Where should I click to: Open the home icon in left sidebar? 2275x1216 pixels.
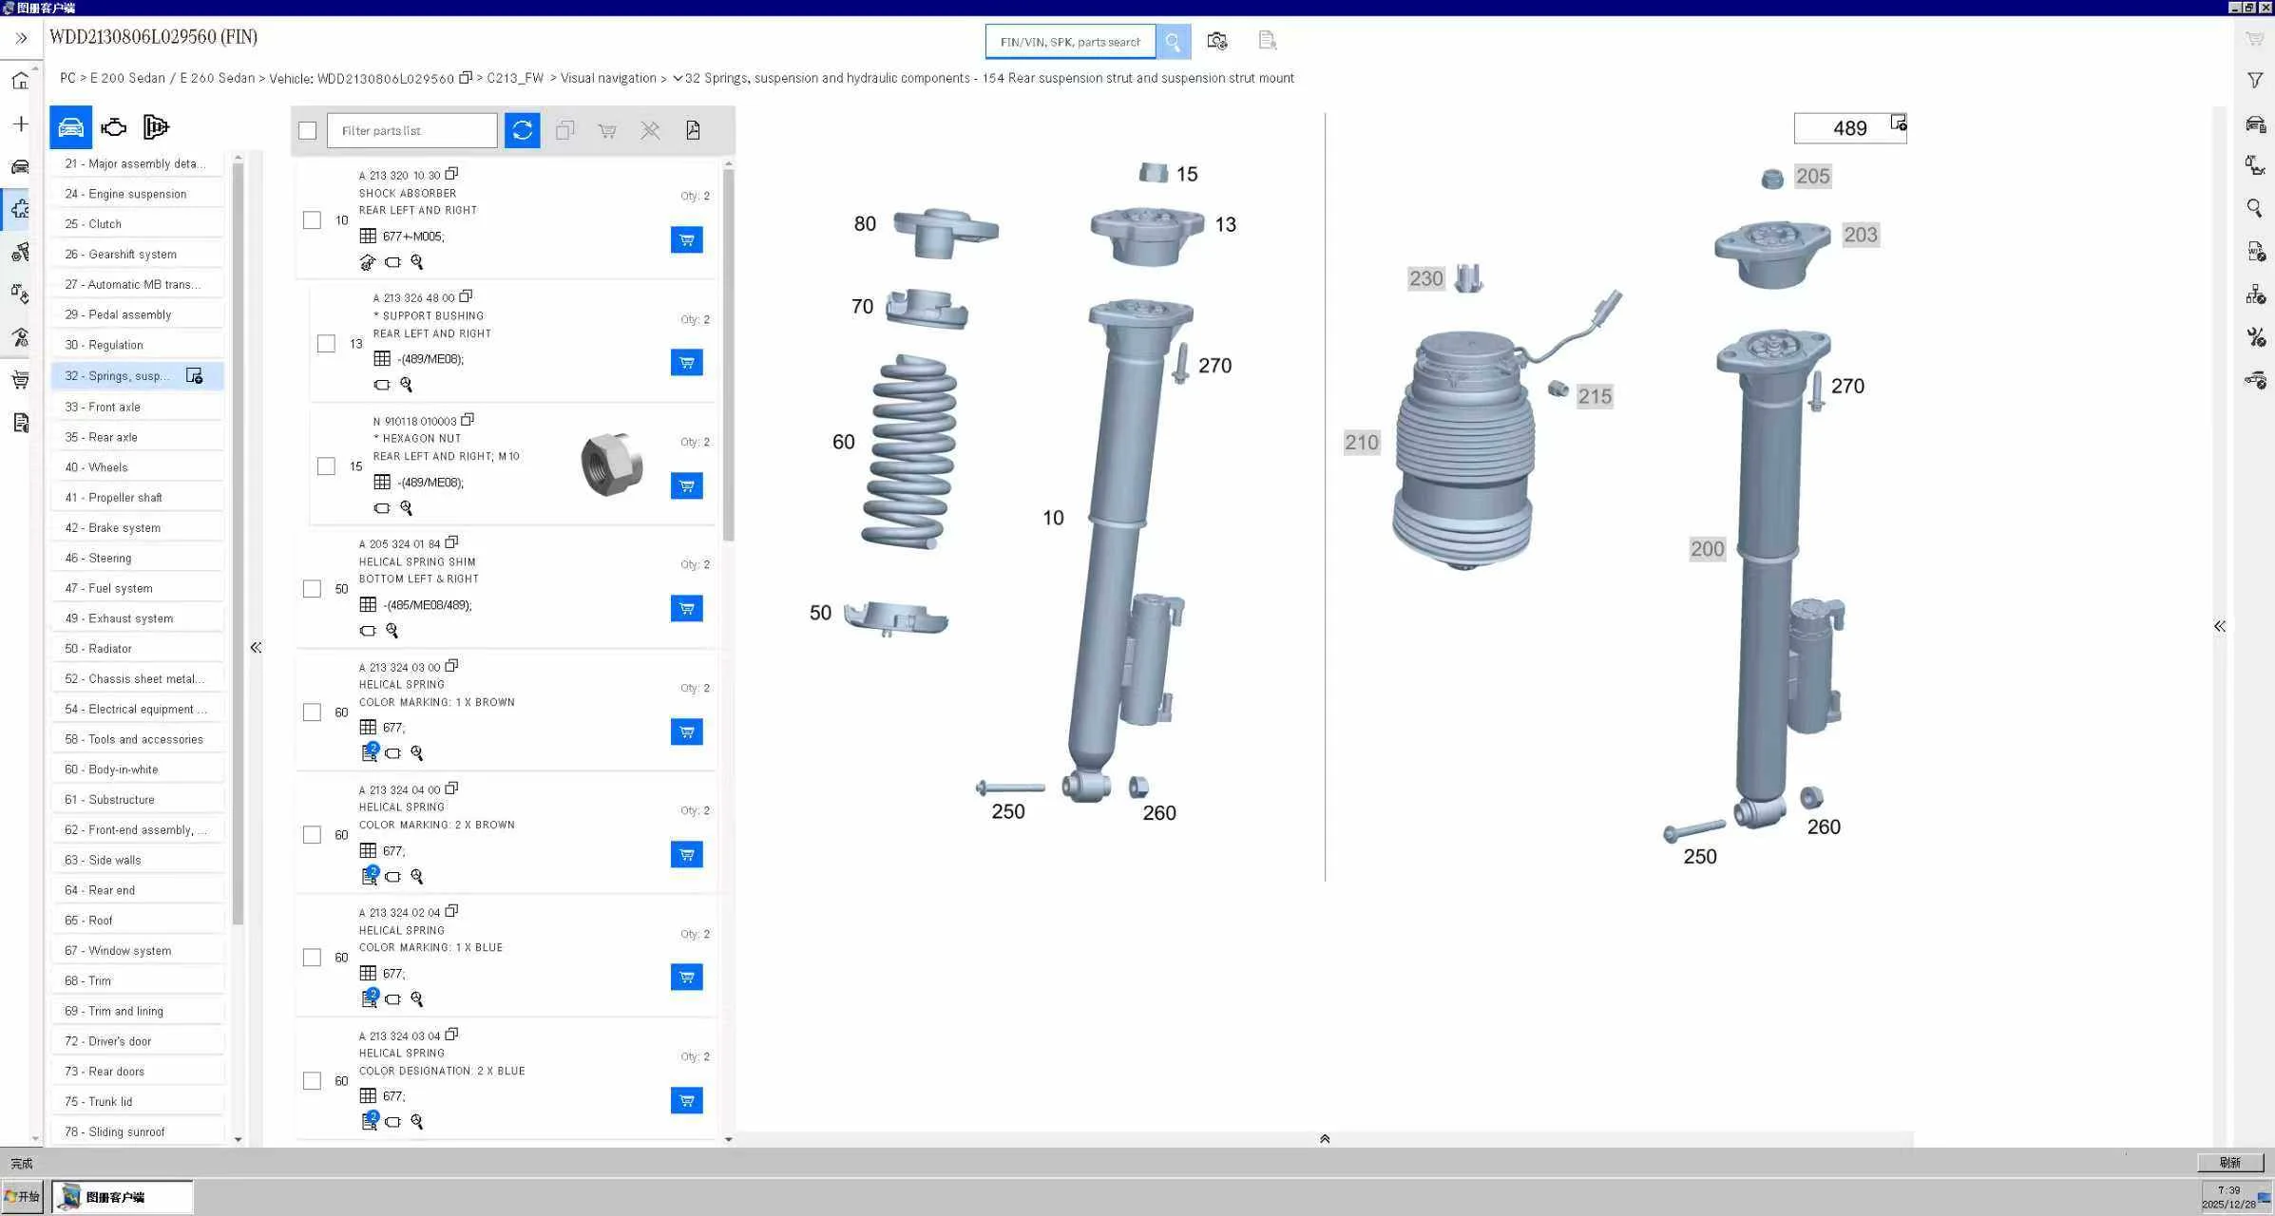pyautogui.click(x=20, y=81)
